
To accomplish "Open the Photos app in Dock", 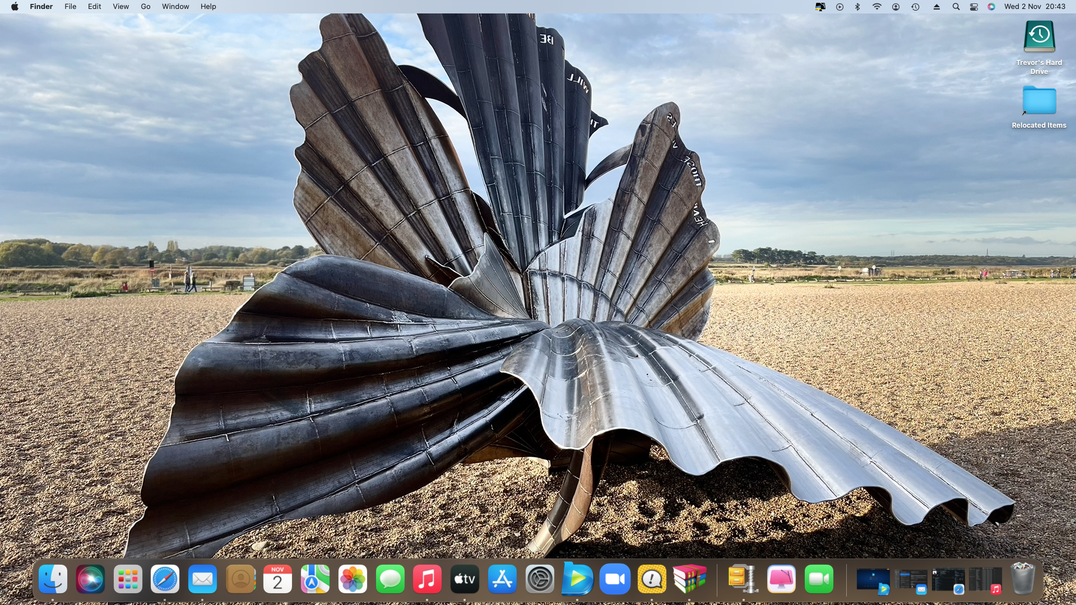I will [x=353, y=579].
